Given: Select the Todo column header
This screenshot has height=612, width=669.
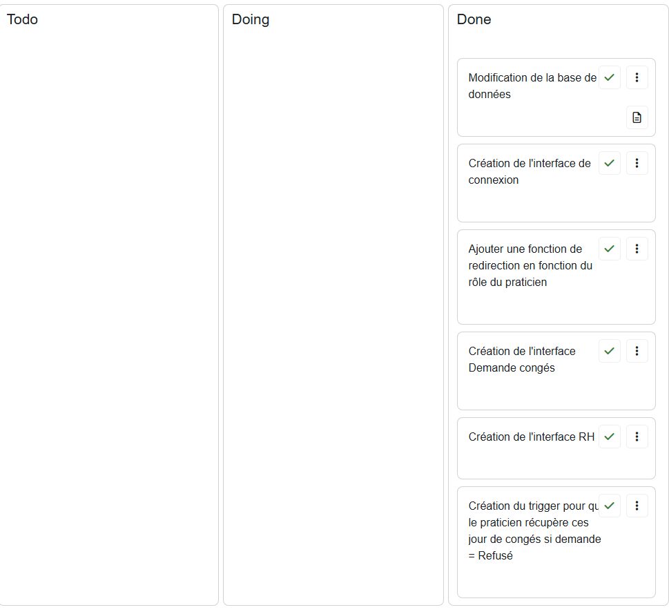Looking at the screenshot, I should pyautogui.click(x=23, y=19).
